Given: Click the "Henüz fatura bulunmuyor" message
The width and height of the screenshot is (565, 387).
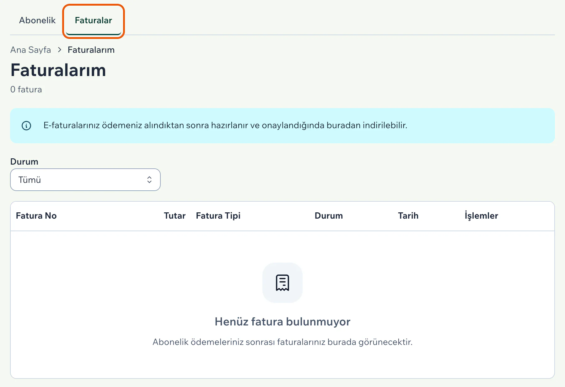Looking at the screenshot, I should pyautogui.click(x=282, y=322).
